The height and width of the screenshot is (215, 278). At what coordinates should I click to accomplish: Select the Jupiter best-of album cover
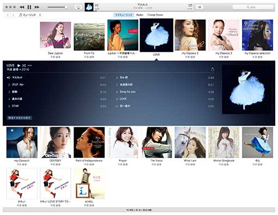click(x=123, y=35)
